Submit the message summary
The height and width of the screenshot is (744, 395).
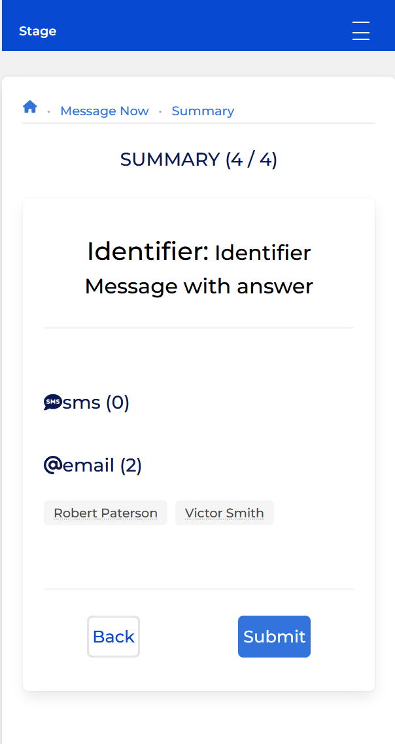(x=274, y=637)
